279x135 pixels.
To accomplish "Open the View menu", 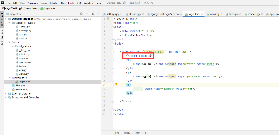I will pyautogui.click(x=22, y=3).
